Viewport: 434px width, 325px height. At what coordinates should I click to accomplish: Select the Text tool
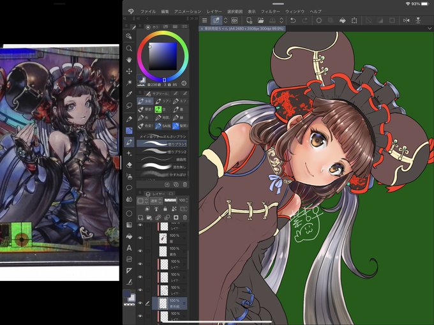point(129,248)
